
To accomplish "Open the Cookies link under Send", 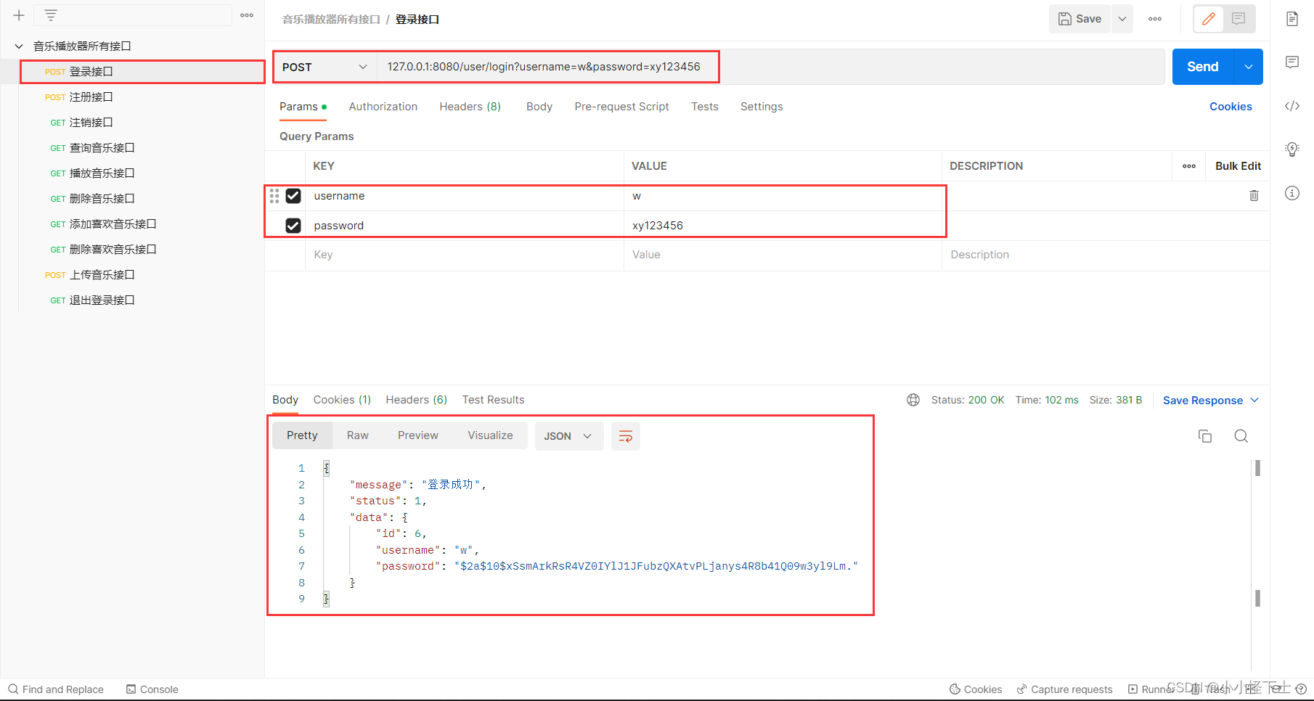I will point(1231,107).
